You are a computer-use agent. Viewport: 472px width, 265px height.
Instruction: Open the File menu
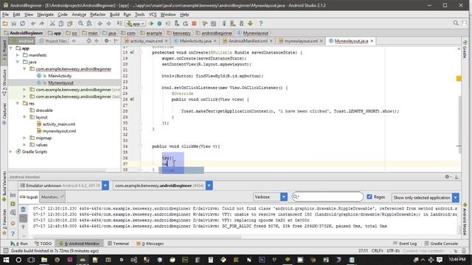pyautogui.click(x=5, y=15)
